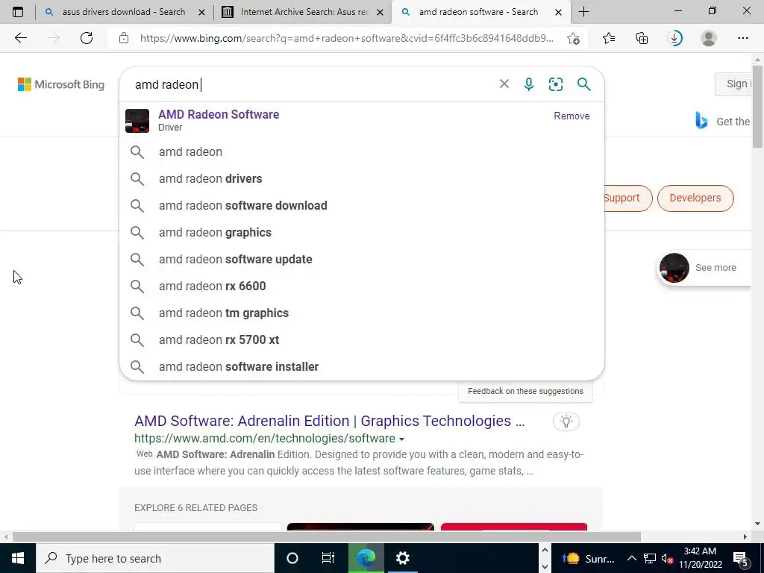This screenshot has width=764, height=573.
Task: Click the 'See more' card
Action: (704, 268)
